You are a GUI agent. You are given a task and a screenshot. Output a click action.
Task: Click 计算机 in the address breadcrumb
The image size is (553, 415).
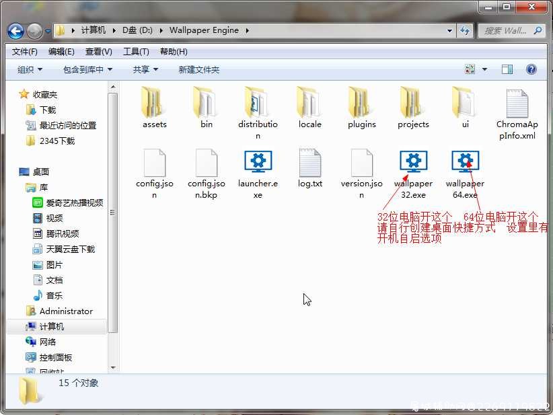(x=94, y=30)
